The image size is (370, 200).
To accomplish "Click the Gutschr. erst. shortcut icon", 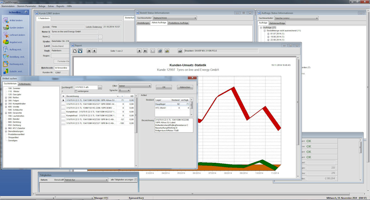I will point(6,71).
